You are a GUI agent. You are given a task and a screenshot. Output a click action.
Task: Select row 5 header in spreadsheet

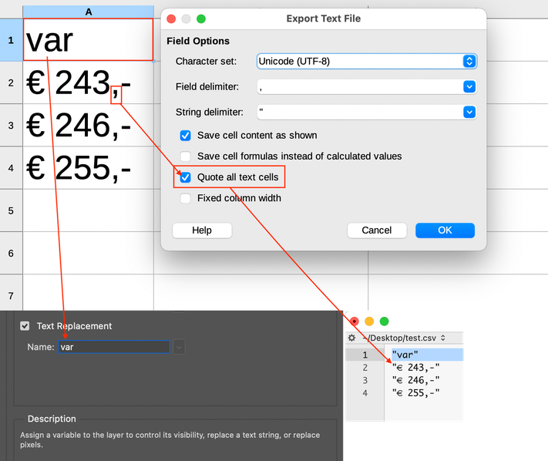click(x=12, y=210)
